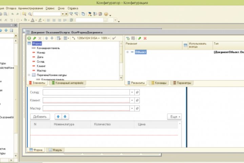
Task: Click the checkmark icon in elements toolbar
Action: pos(114,38)
